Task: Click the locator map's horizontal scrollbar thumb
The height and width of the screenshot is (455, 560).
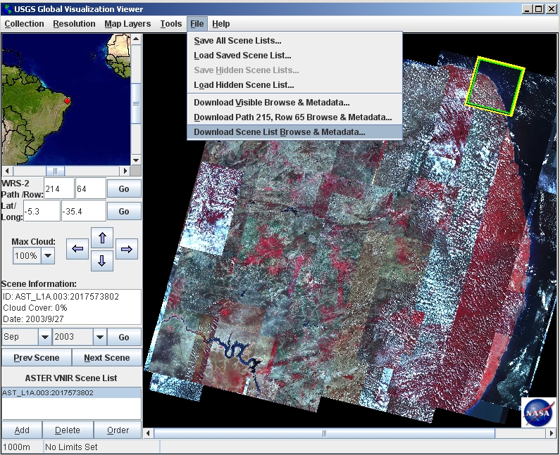Action: click(55, 171)
